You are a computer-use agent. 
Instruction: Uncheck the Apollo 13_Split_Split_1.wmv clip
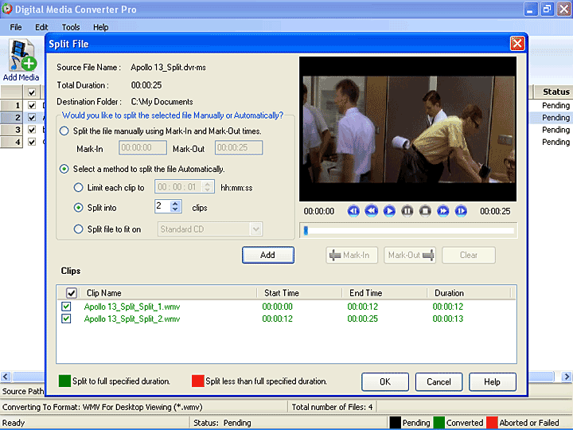[x=66, y=307]
